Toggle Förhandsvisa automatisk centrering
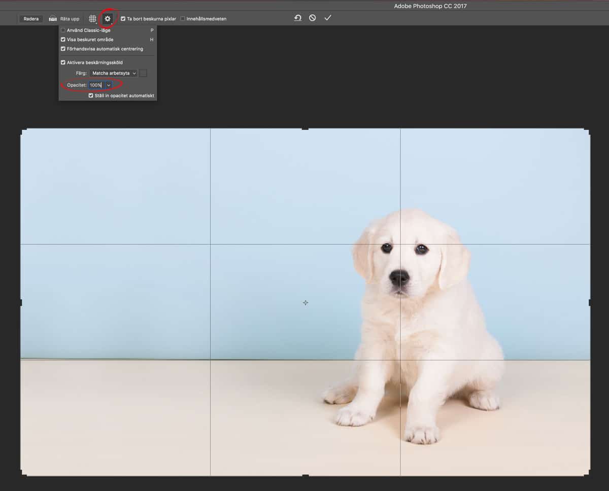609x491 pixels. click(x=63, y=49)
